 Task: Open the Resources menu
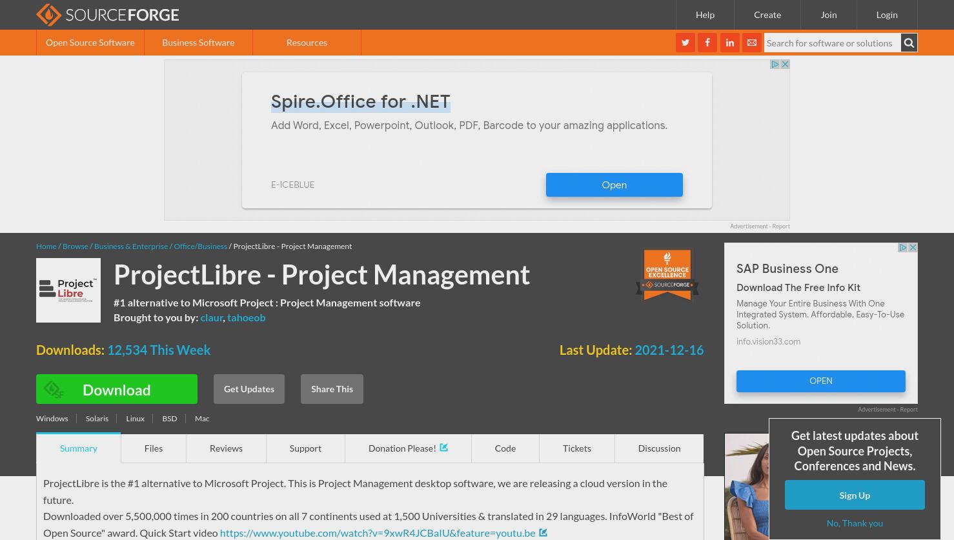point(307,43)
